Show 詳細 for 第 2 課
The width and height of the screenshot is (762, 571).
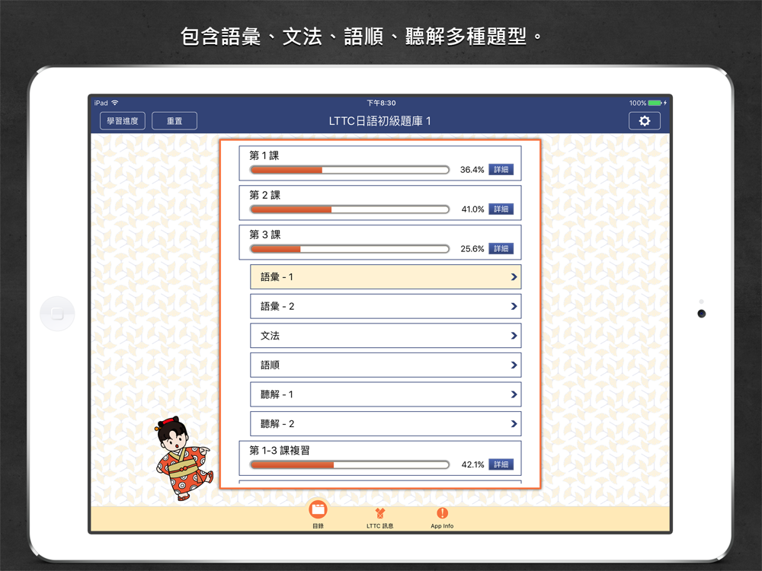[501, 209]
